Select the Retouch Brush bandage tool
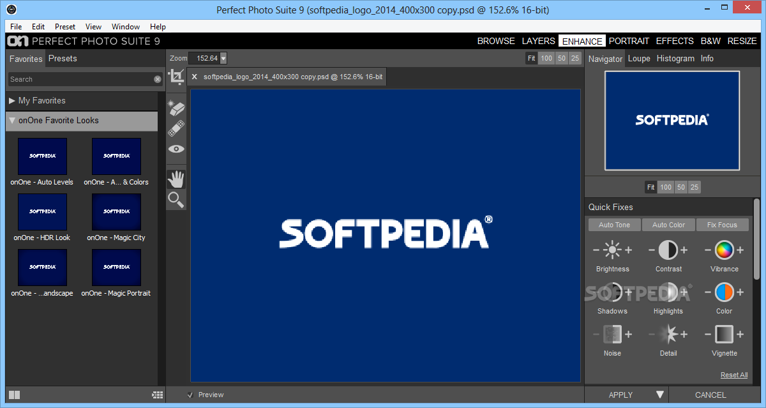Image resolution: width=766 pixels, height=408 pixels. tap(176, 128)
